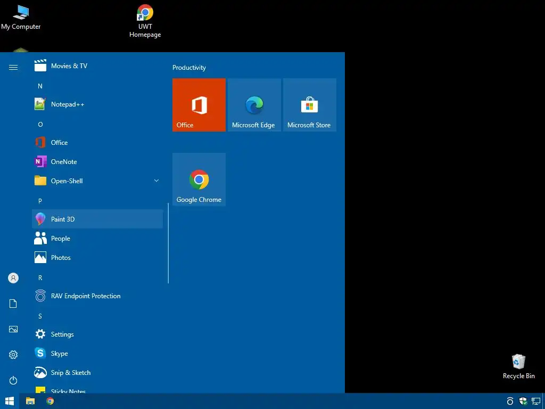Click the Windows Start button
Screen dimensions: 545x409
tap(10, 401)
